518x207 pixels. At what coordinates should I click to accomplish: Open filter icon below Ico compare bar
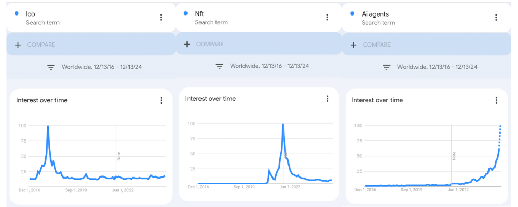tap(51, 67)
